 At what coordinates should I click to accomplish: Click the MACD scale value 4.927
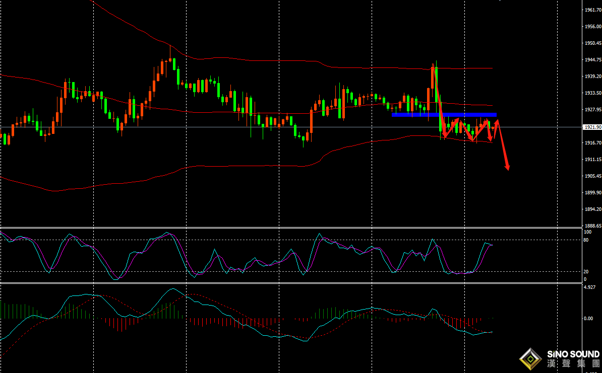pyautogui.click(x=589, y=287)
